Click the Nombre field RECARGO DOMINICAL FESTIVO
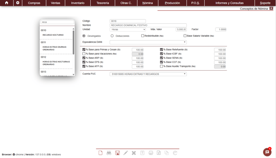The width and height of the screenshot is (276, 158). (x=148, y=25)
